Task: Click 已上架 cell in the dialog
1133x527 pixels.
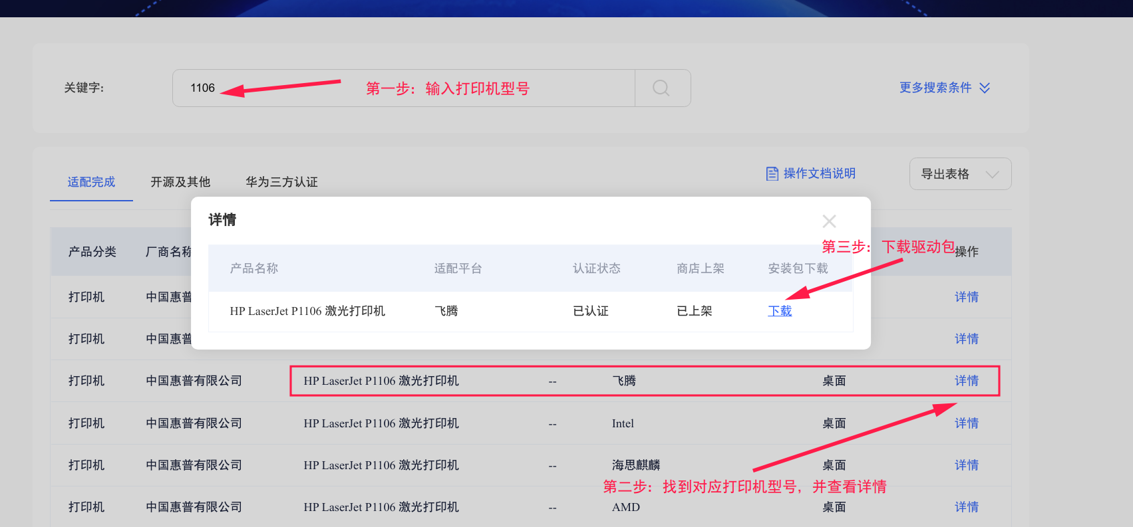Action: [695, 311]
